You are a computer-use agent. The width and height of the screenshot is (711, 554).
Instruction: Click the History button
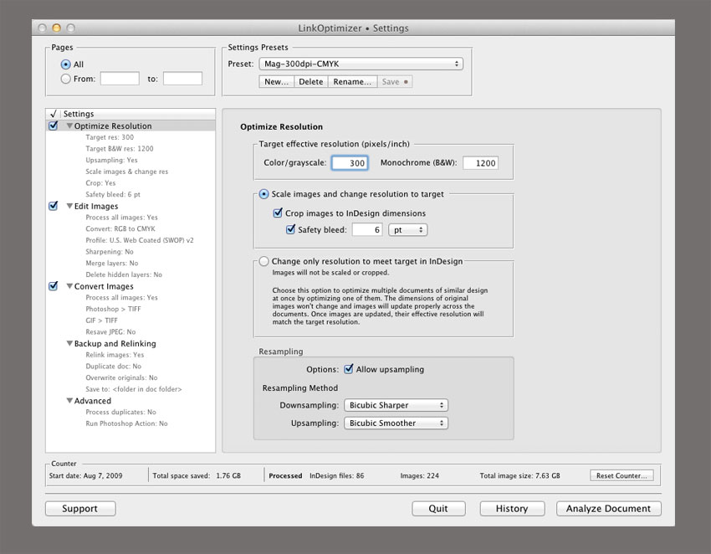pyautogui.click(x=512, y=509)
